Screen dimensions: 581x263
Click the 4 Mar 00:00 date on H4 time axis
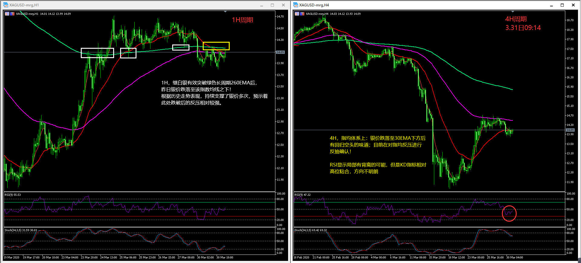pos(379,258)
